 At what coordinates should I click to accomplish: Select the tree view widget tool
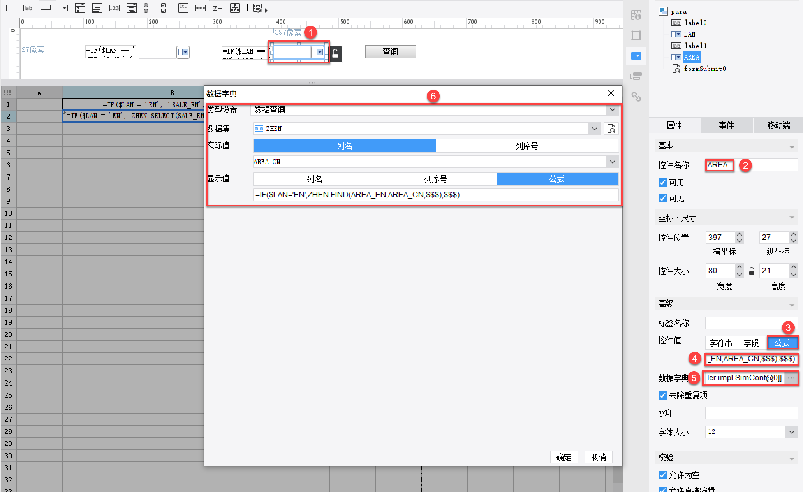point(235,8)
